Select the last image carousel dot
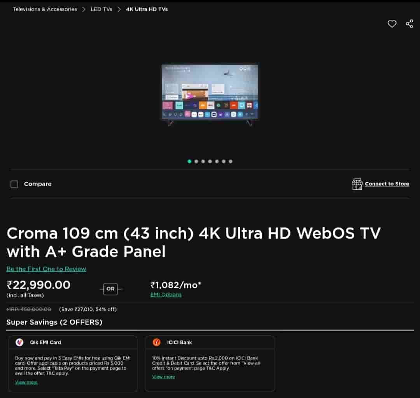 [x=231, y=161]
